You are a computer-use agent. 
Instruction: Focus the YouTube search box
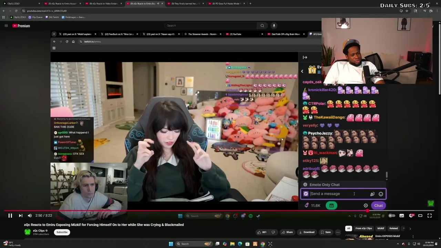coord(211,25)
